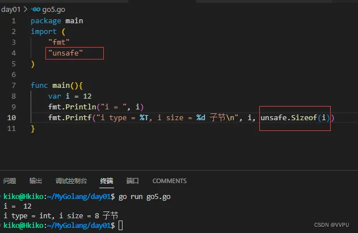Select the 终端 panel tab
Image resolution: width=358 pixels, height=233 pixels.
point(107,181)
